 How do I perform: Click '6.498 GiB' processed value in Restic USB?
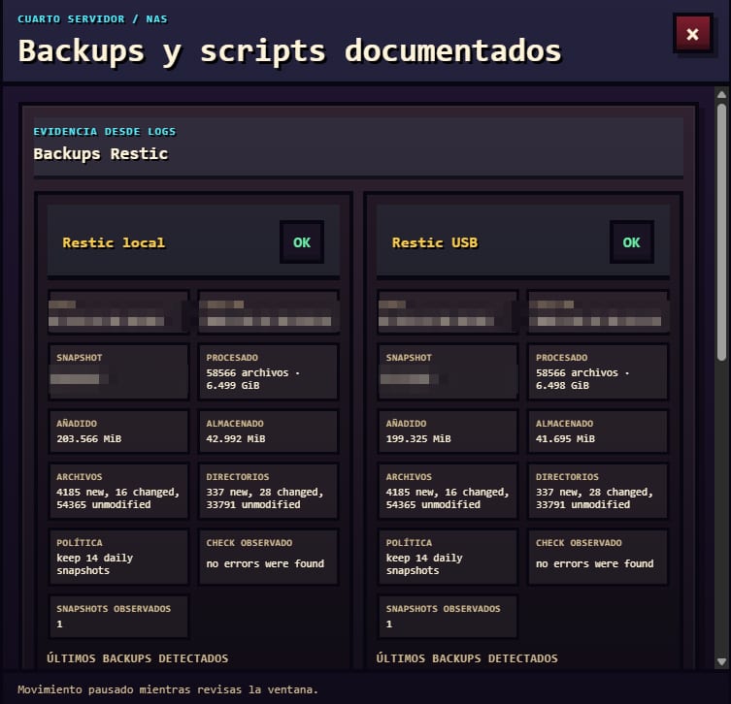click(x=562, y=386)
